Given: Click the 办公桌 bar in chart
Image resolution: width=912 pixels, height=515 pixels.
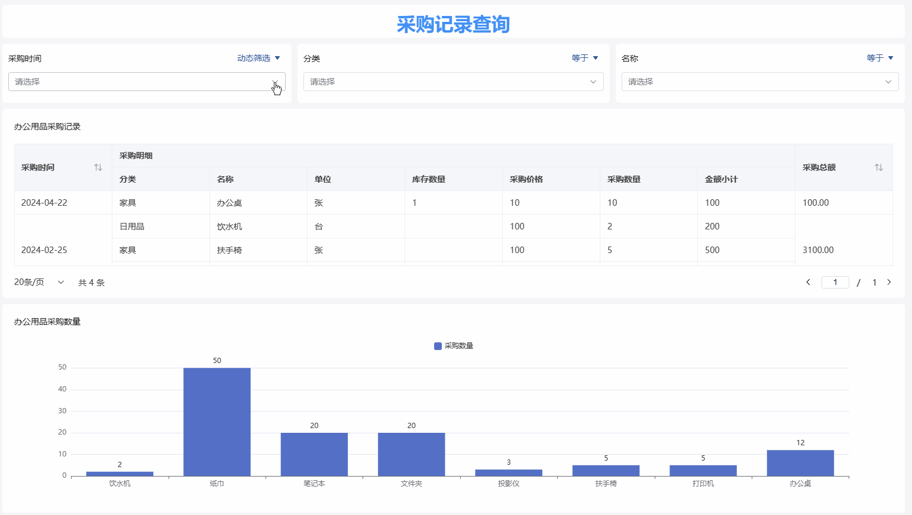Looking at the screenshot, I should tap(800, 463).
